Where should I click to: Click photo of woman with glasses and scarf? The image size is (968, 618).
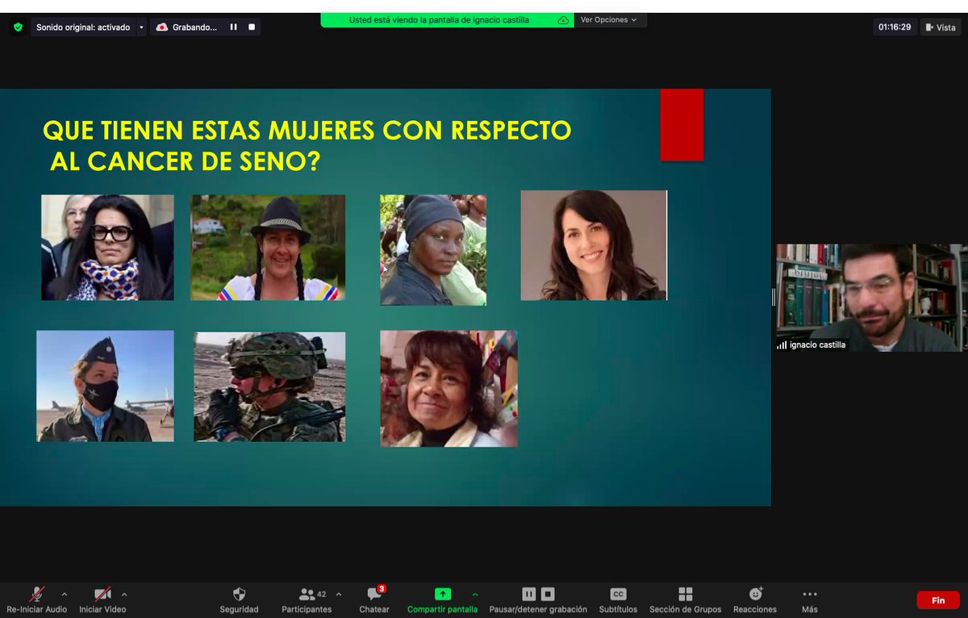(107, 248)
